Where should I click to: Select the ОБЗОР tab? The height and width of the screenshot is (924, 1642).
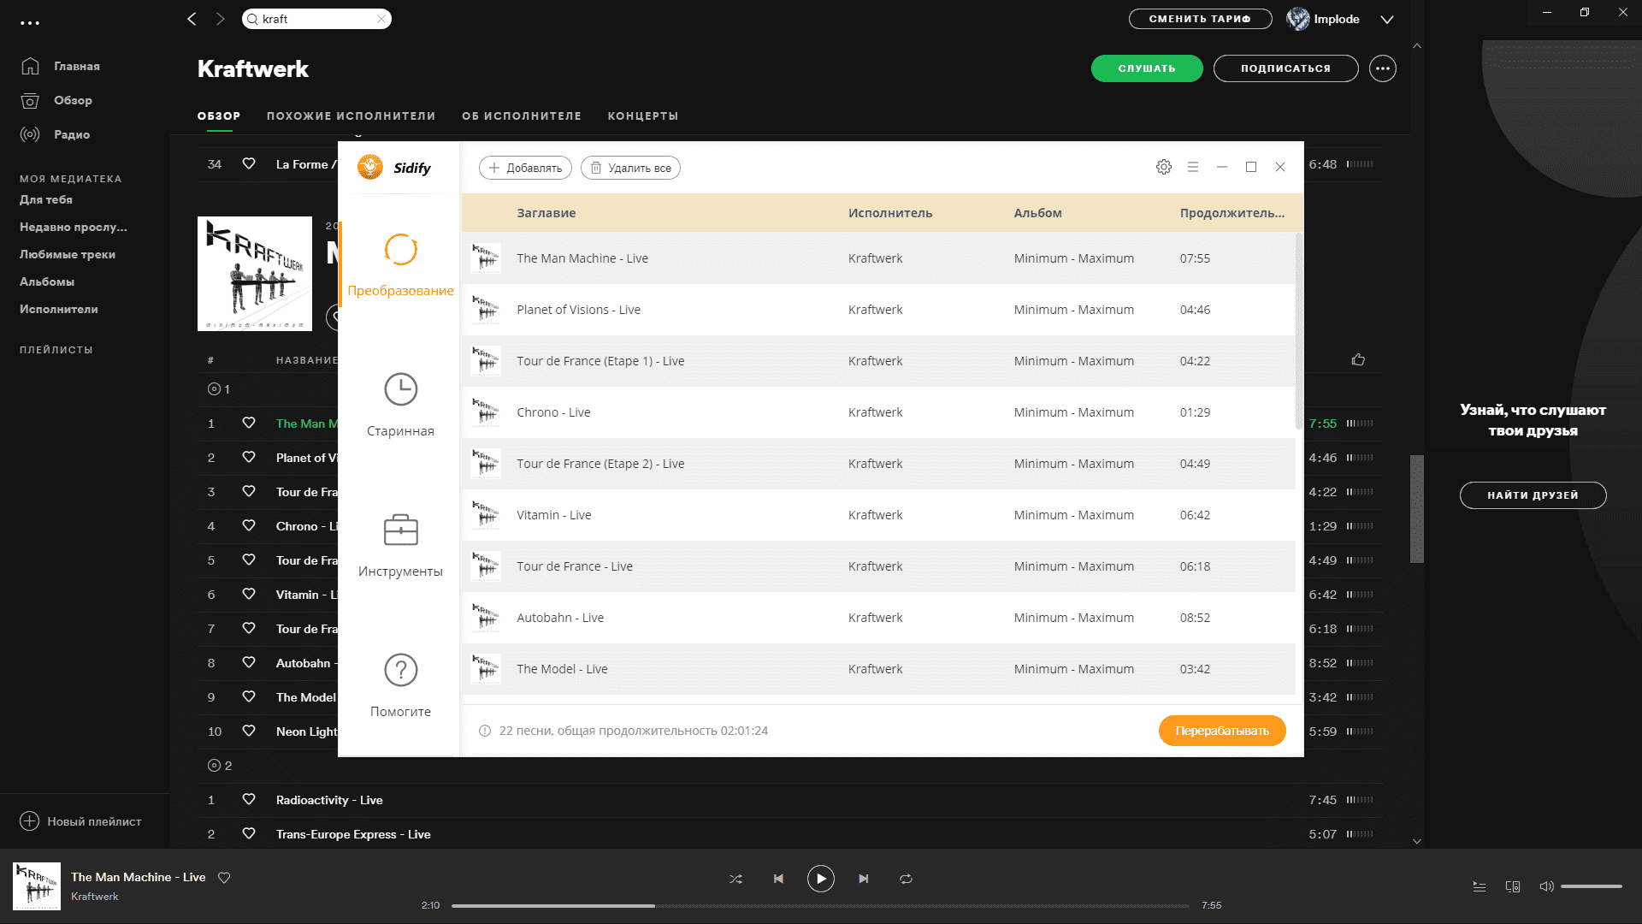pyautogui.click(x=219, y=115)
